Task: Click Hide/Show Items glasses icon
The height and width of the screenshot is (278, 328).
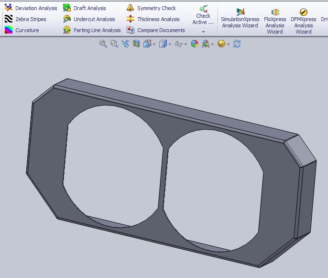Action: [x=179, y=44]
